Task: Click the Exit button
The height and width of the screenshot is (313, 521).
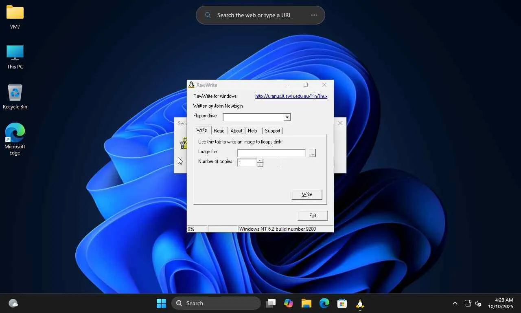Action: pyautogui.click(x=313, y=216)
